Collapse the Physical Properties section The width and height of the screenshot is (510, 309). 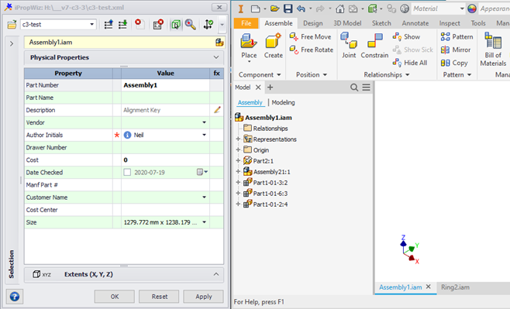216,57
